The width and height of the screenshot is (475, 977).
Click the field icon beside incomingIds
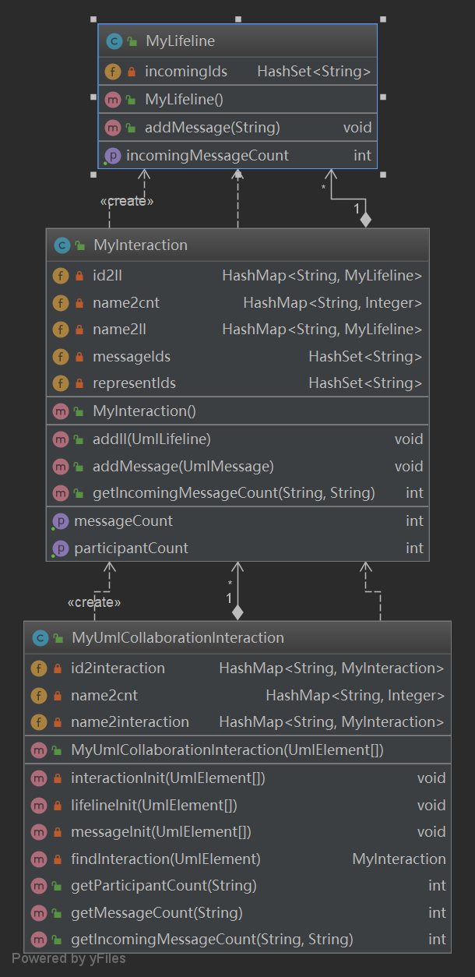[x=113, y=72]
